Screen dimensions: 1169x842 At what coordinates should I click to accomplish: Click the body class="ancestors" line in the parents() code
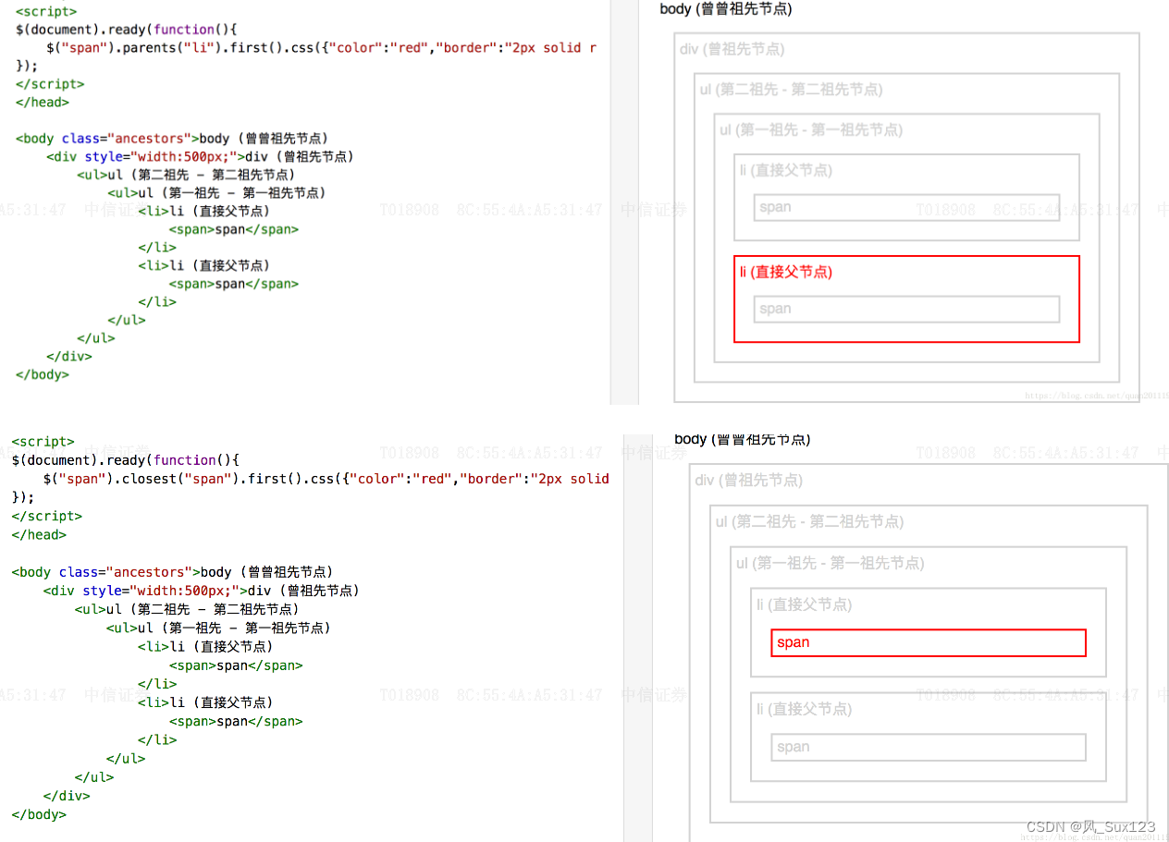pos(171,139)
